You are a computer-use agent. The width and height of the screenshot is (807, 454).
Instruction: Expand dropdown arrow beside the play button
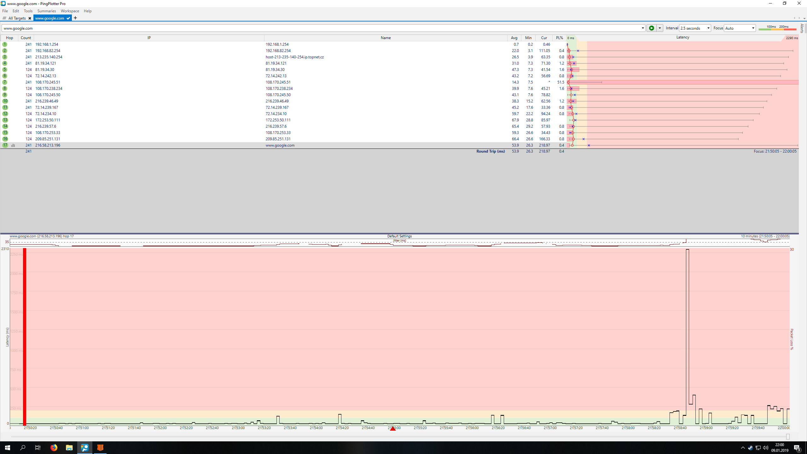[659, 28]
